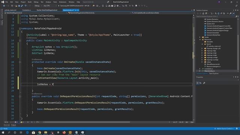Click the Solution Explorer search field
This screenshot has width=240, height=135.
(x=216, y=16)
